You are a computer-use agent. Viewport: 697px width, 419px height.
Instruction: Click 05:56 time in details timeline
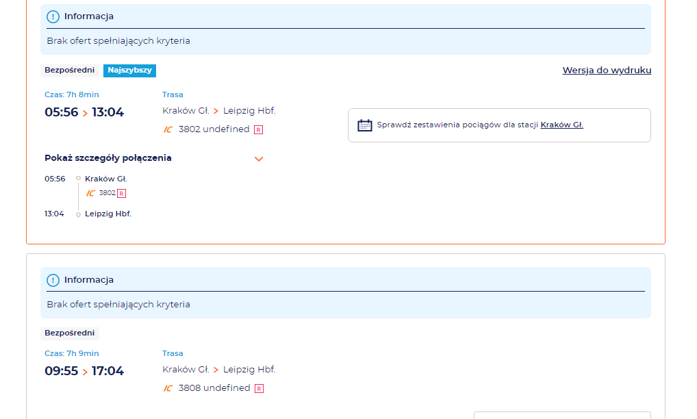point(55,179)
